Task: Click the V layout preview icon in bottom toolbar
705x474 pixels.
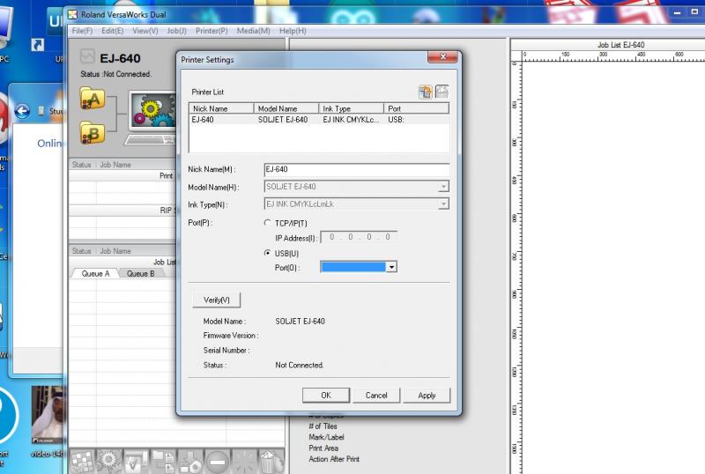Action: pyautogui.click(x=136, y=462)
